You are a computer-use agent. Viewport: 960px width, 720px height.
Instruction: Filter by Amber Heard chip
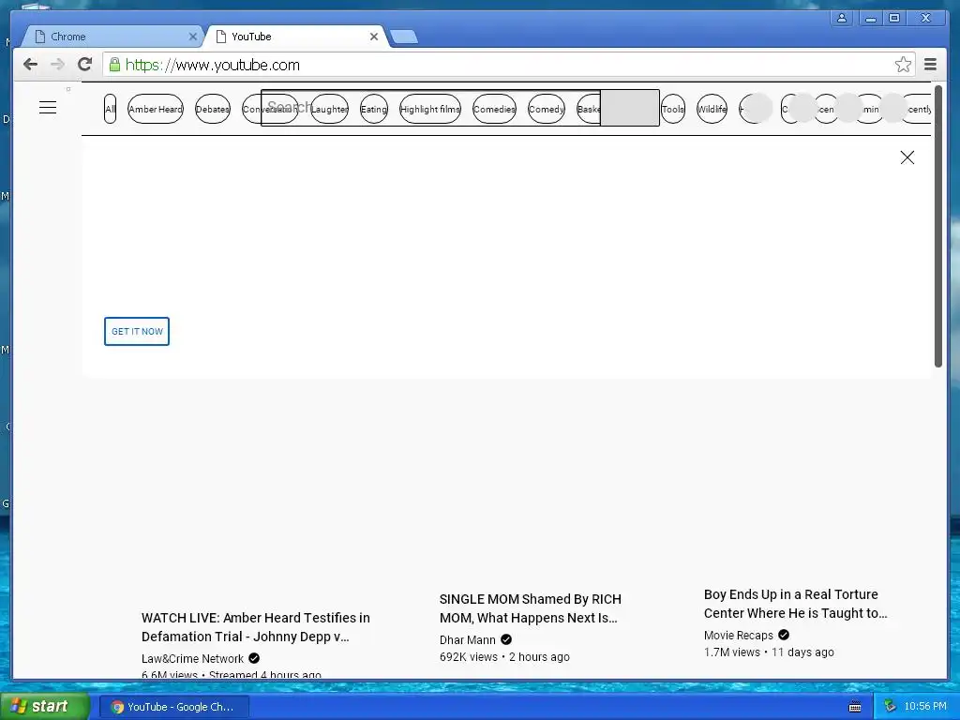tap(156, 109)
